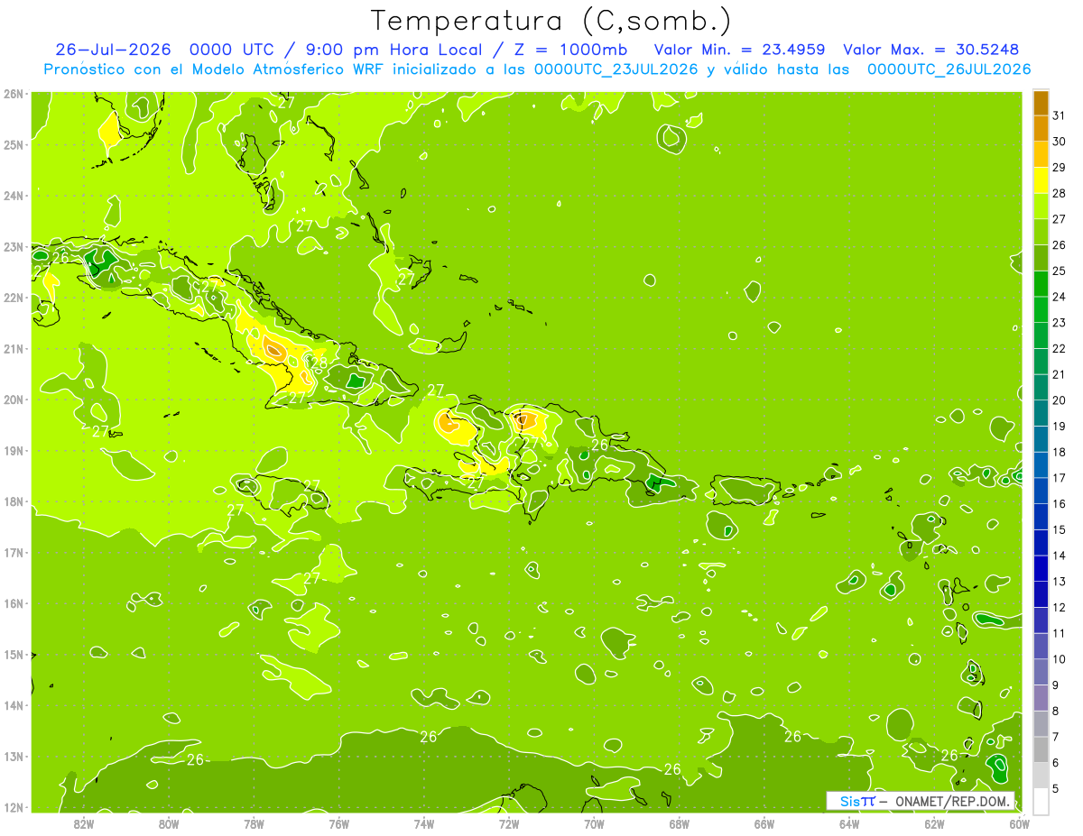Viewport: 1083px width, 836px height.
Task: Pick the gray legend swatch between 6 and 7
Action: (1041, 749)
